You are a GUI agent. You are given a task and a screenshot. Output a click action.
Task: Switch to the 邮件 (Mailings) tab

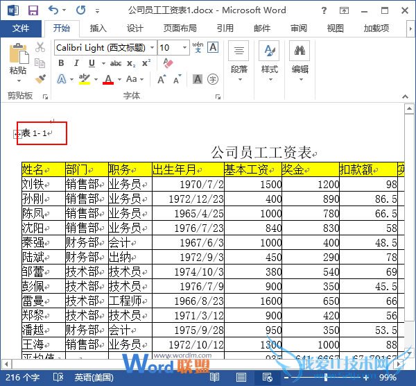click(x=262, y=28)
